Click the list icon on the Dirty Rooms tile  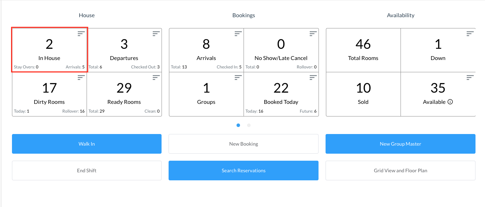pyautogui.click(x=81, y=77)
